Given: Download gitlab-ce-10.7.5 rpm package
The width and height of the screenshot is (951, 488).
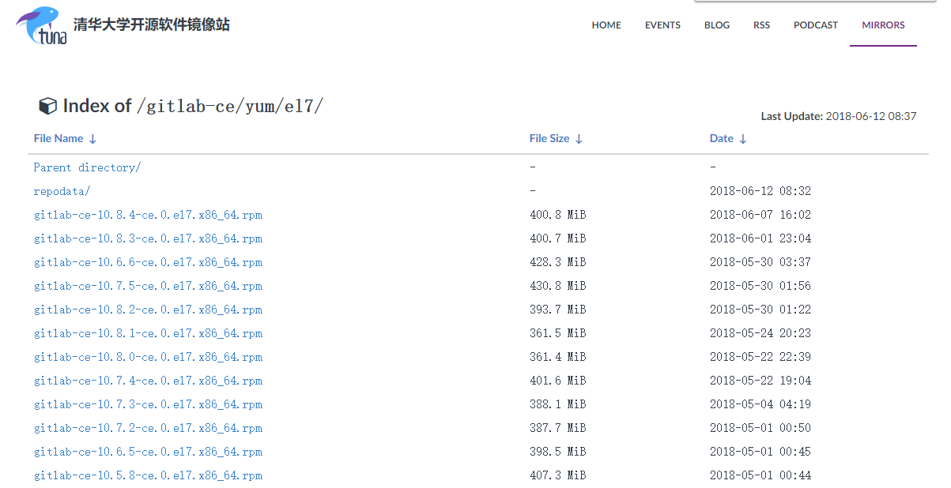Looking at the screenshot, I should pos(148,286).
